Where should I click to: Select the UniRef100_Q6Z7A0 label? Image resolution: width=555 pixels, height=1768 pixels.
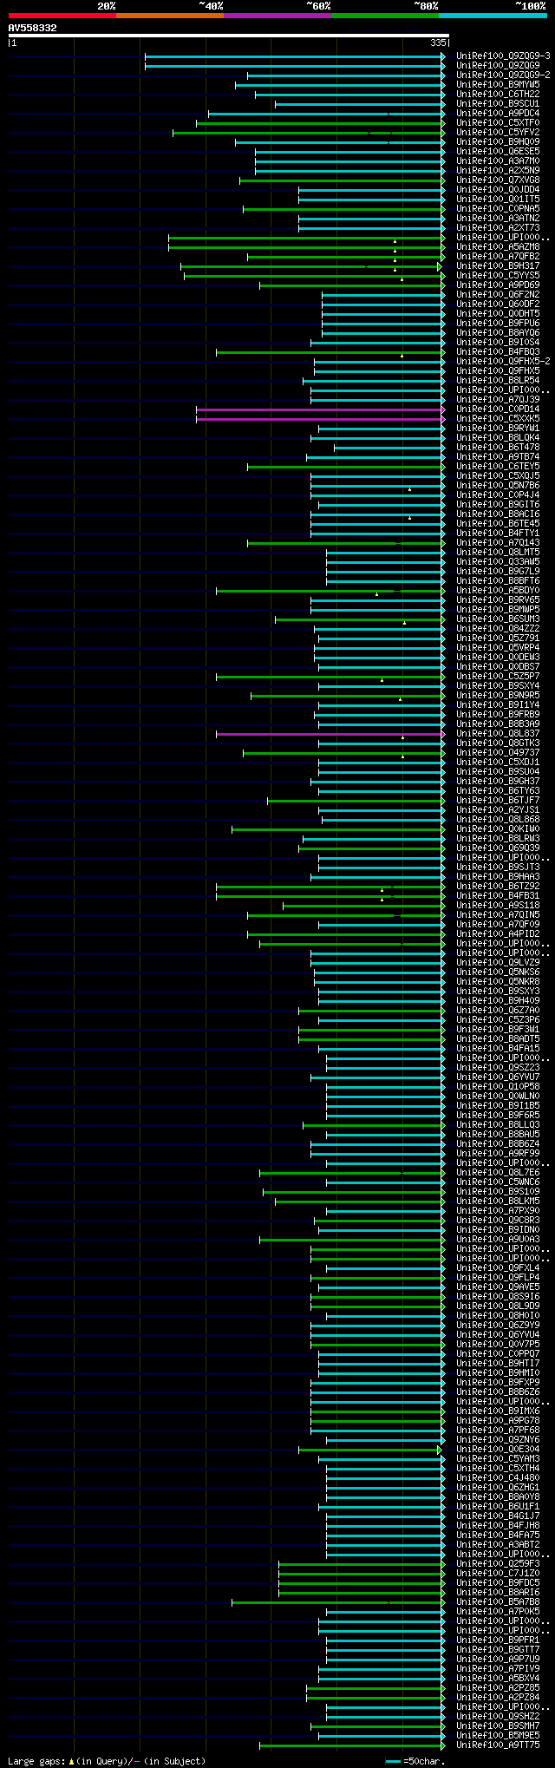(x=499, y=1010)
